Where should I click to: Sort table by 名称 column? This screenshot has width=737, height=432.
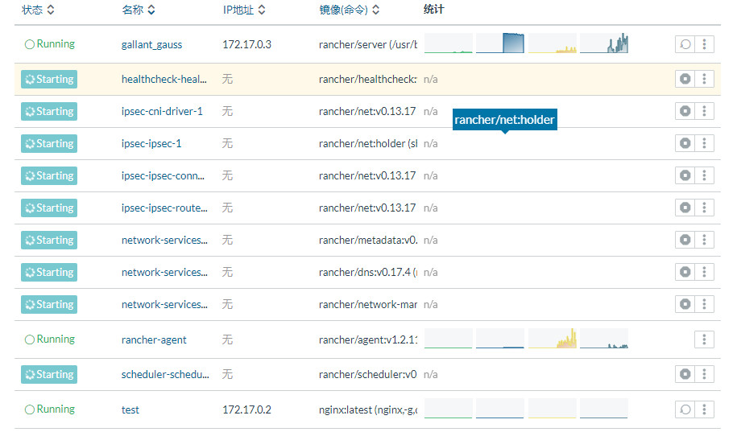139,10
